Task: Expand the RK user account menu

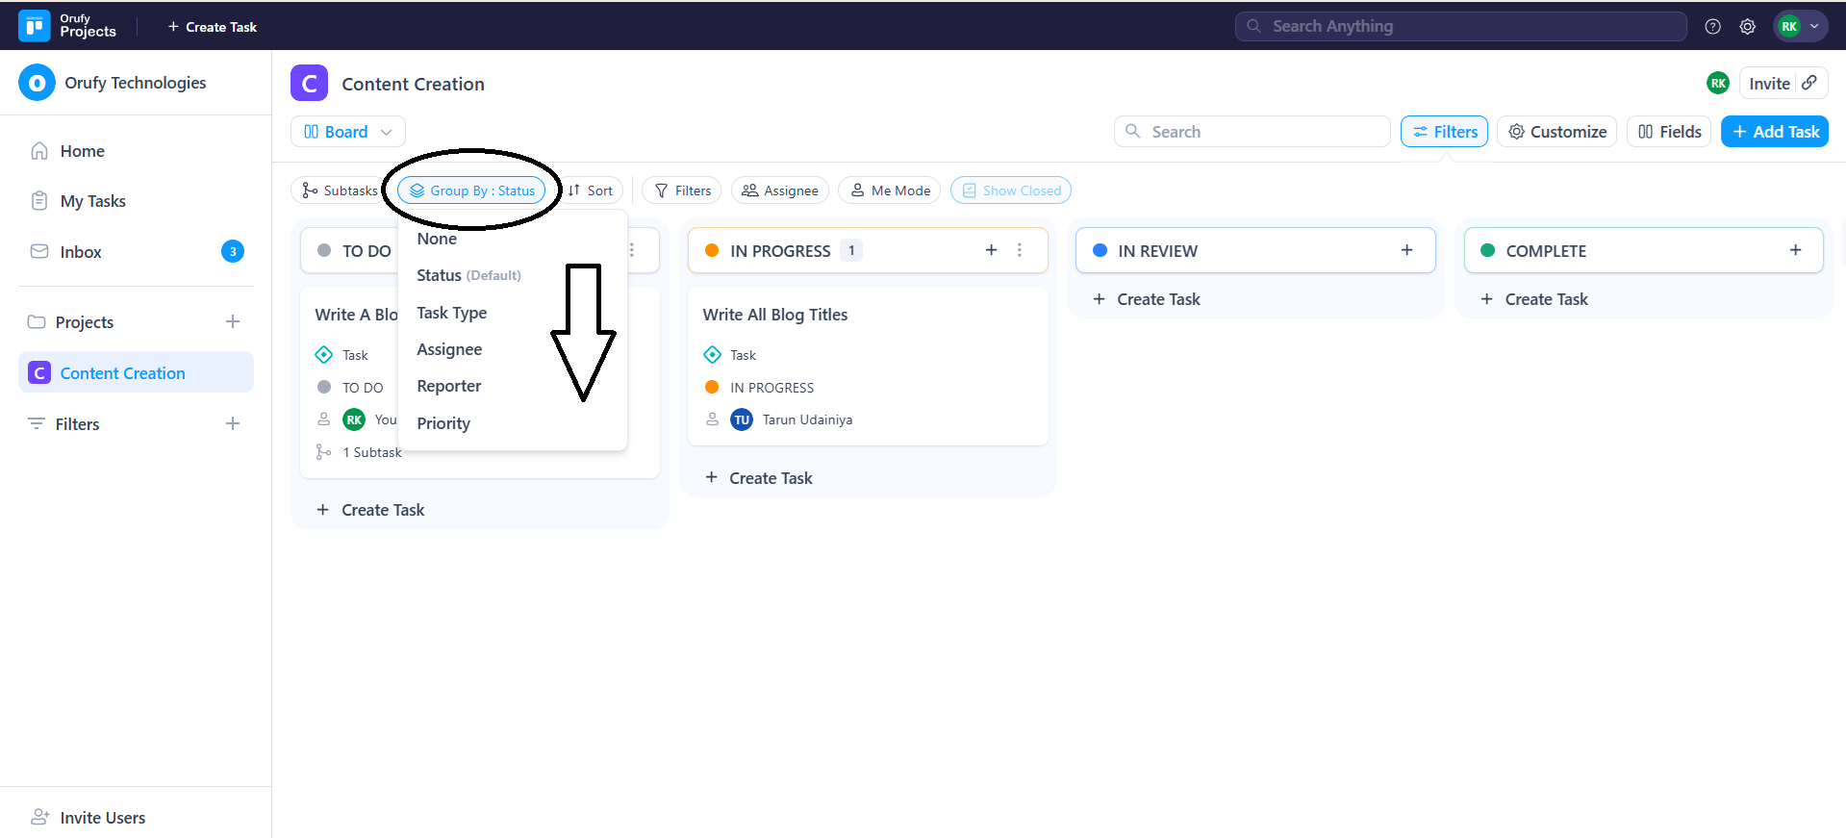Action: pyautogui.click(x=1800, y=27)
